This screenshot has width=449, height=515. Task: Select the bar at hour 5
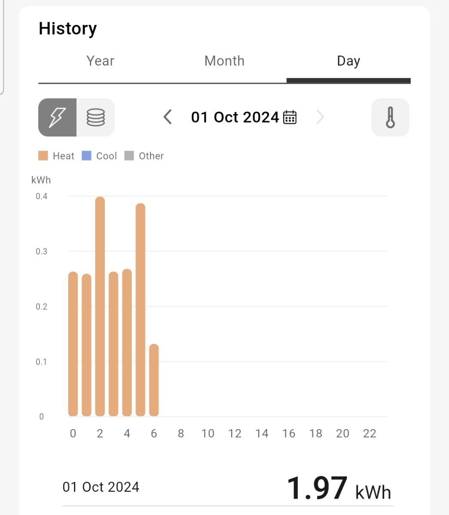click(x=141, y=309)
